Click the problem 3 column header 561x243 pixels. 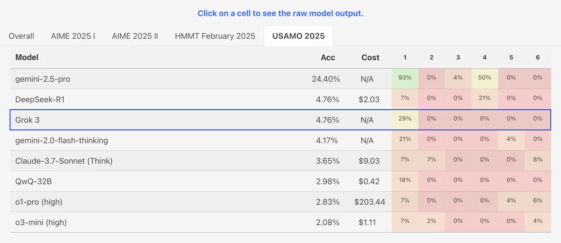pos(458,57)
